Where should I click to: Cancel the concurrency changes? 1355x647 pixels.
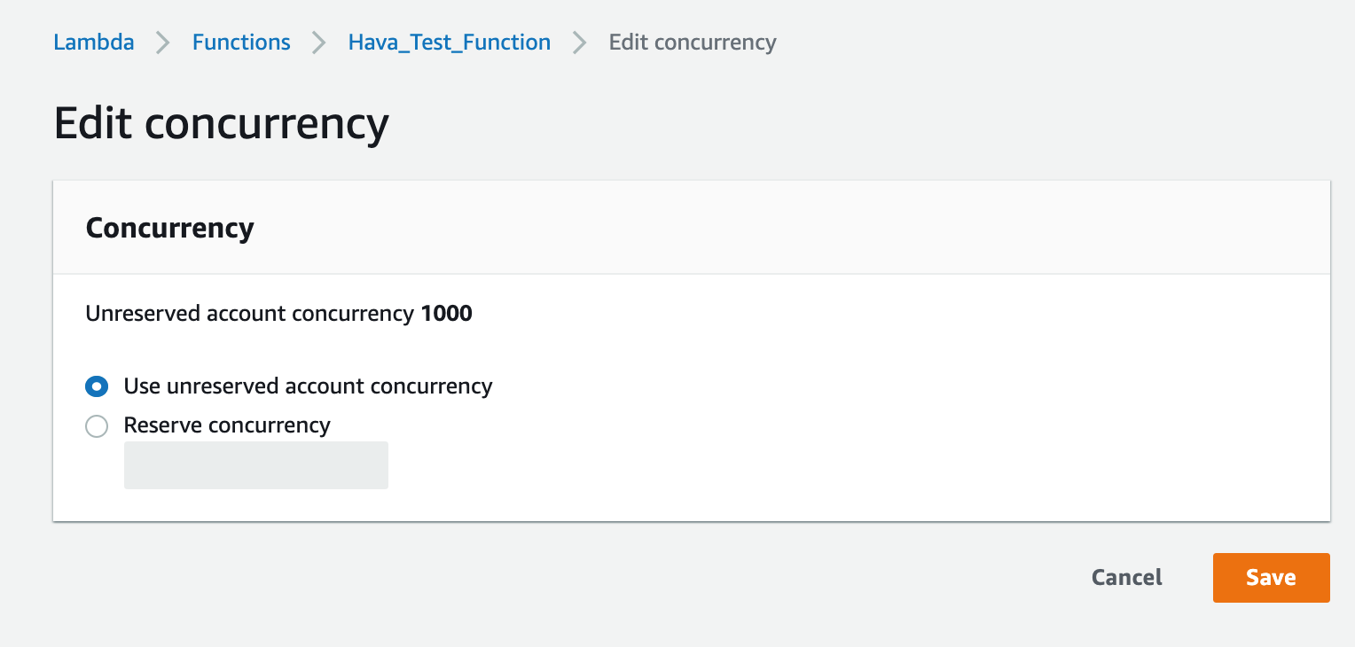(1125, 577)
